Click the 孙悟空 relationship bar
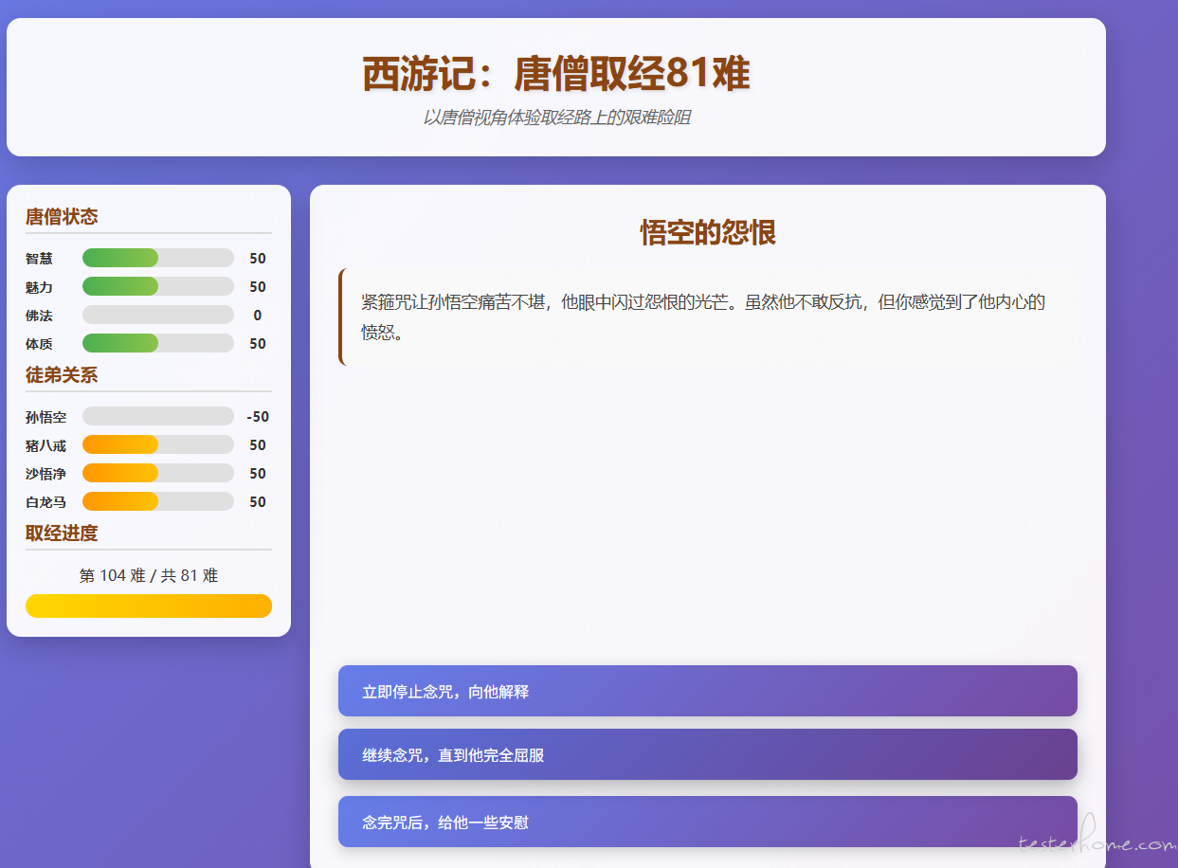Screen dimensions: 1178x868 (x=158, y=416)
